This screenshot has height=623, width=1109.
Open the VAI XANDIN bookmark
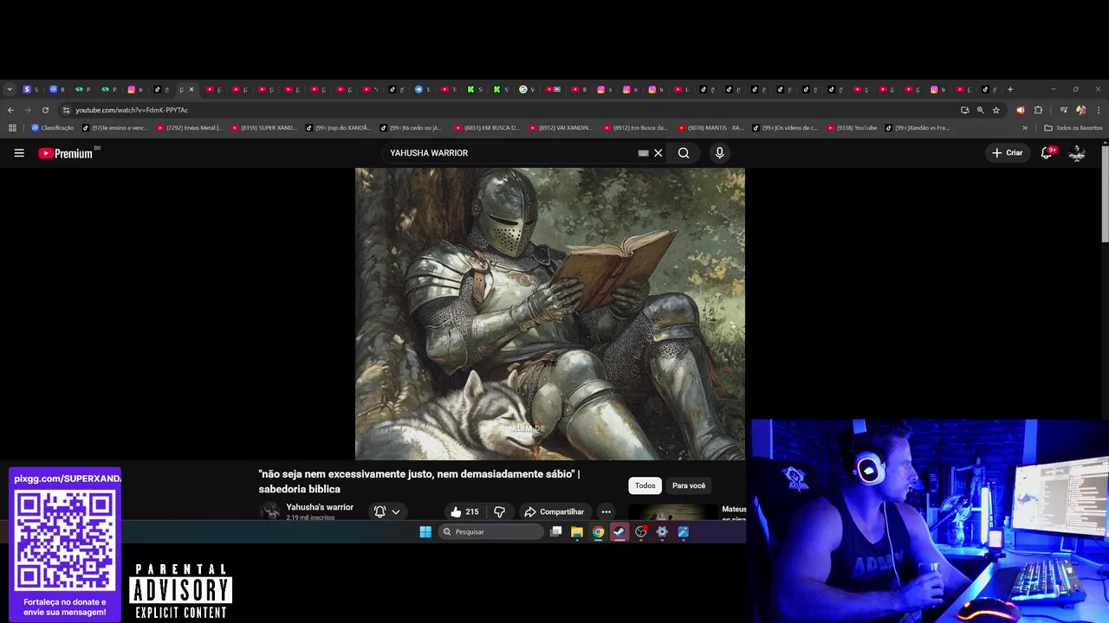click(562, 128)
